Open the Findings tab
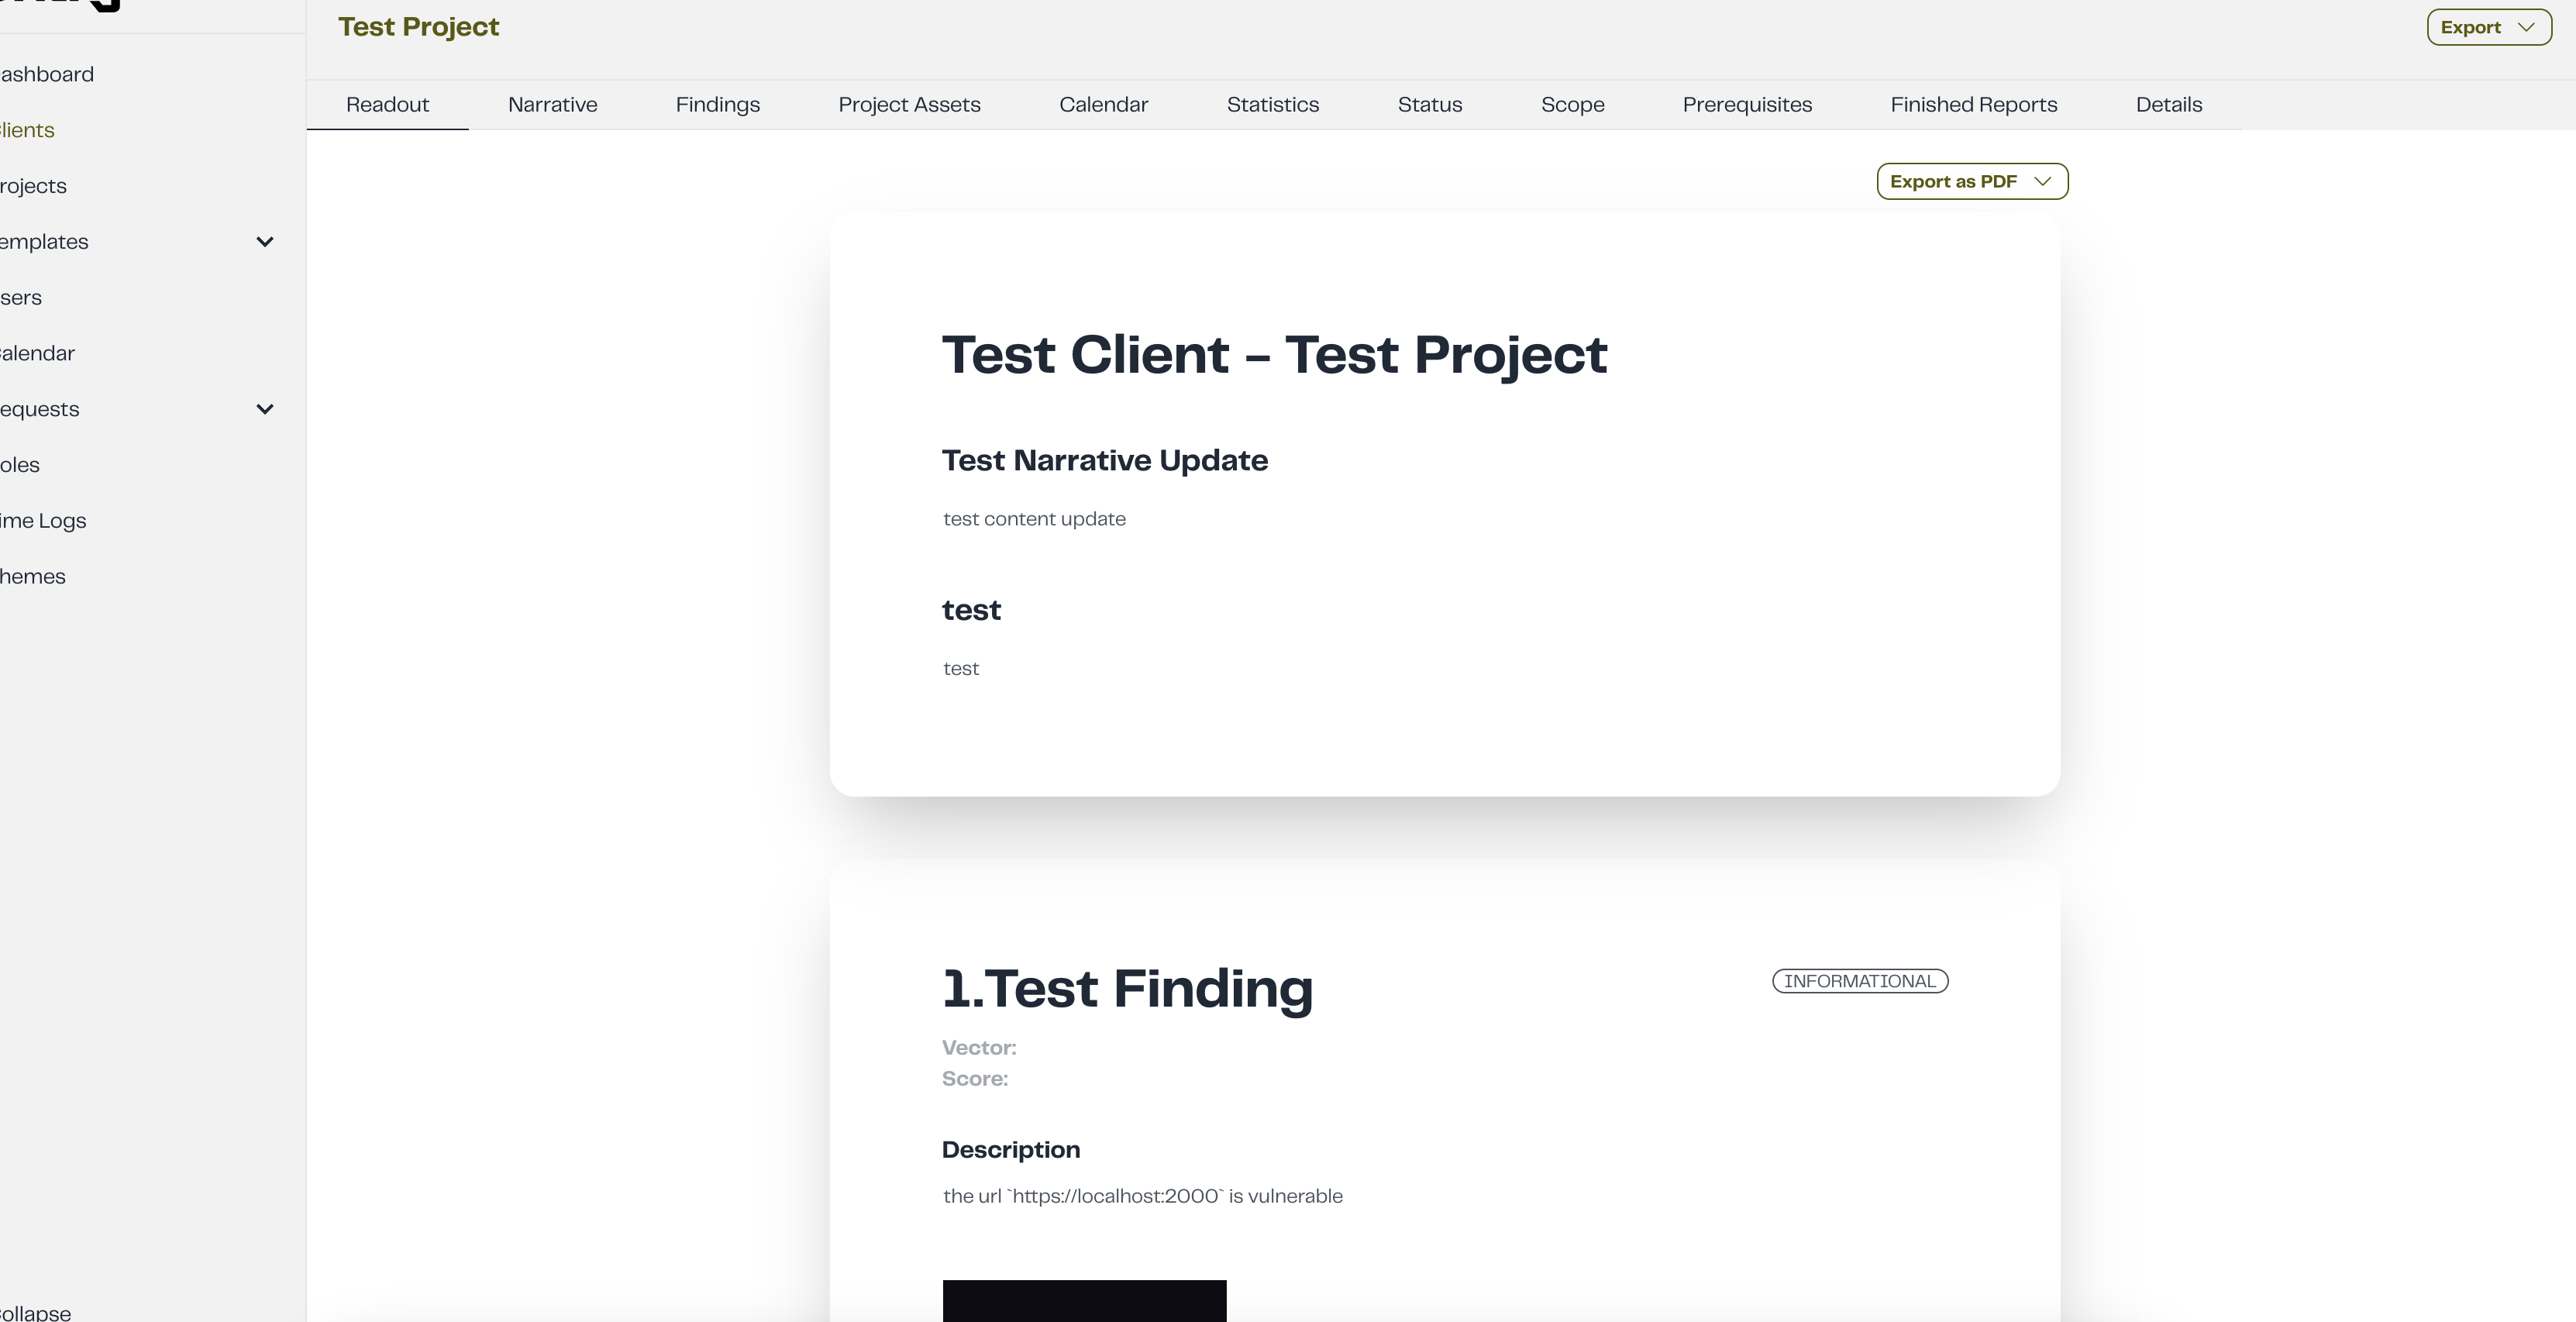Image resolution: width=2576 pixels, height=1322 pixels. click(717, 105)
